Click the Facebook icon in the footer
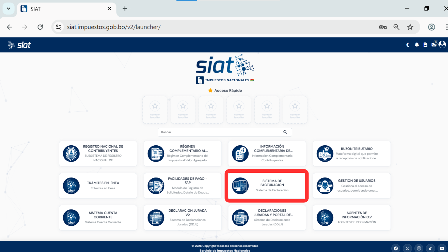 [x=396, y=248]
